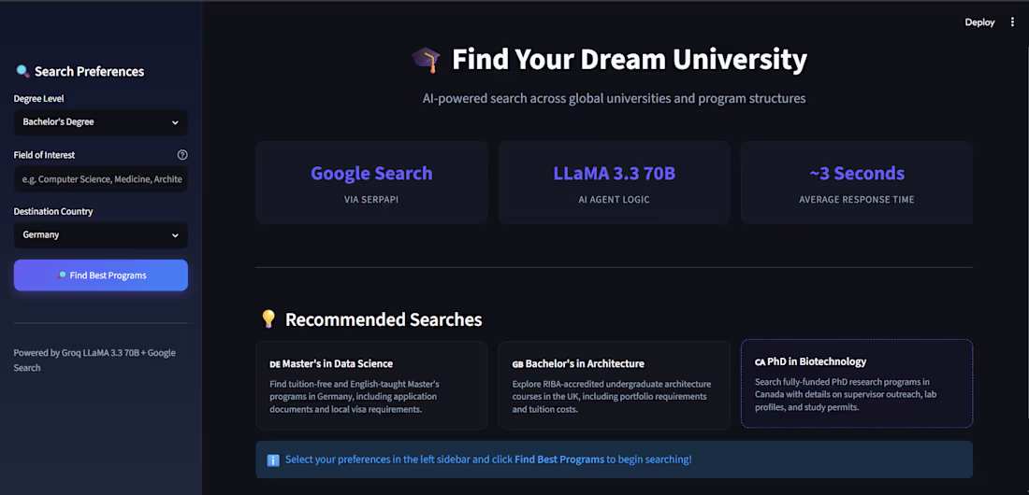This screenshot has width=1029, height=495.
Task: Click the AI-powered search subtitle text
Action: [x=615, y=99]
